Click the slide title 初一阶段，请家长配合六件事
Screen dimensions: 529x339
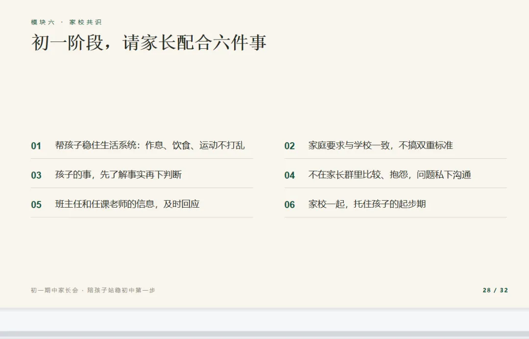coord(149,42)
